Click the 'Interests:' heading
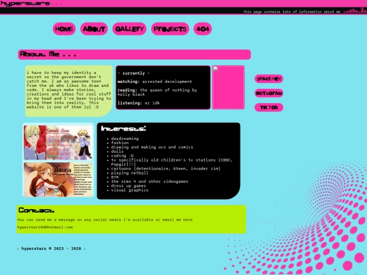This screenshot has width=367, height=275. click(x=123, y=128)
